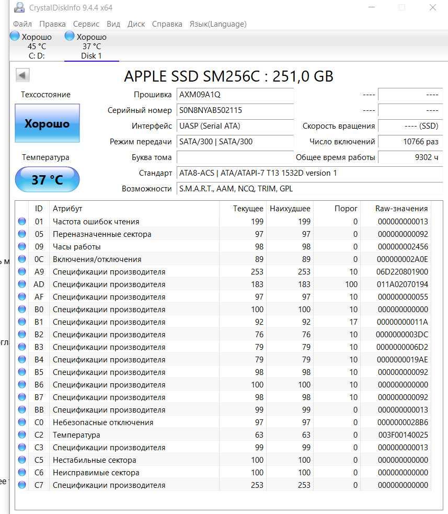Click status orb in row BB

(22, 409)
